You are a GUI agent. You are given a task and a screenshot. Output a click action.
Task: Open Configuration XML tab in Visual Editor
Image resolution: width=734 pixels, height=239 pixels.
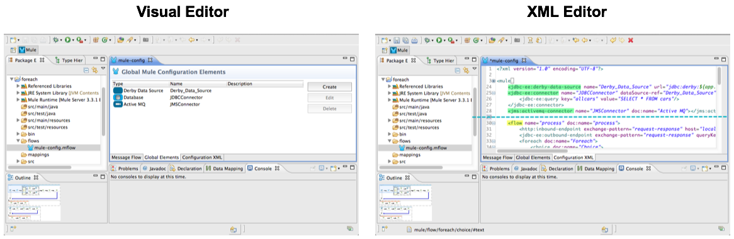coord(203,157)
